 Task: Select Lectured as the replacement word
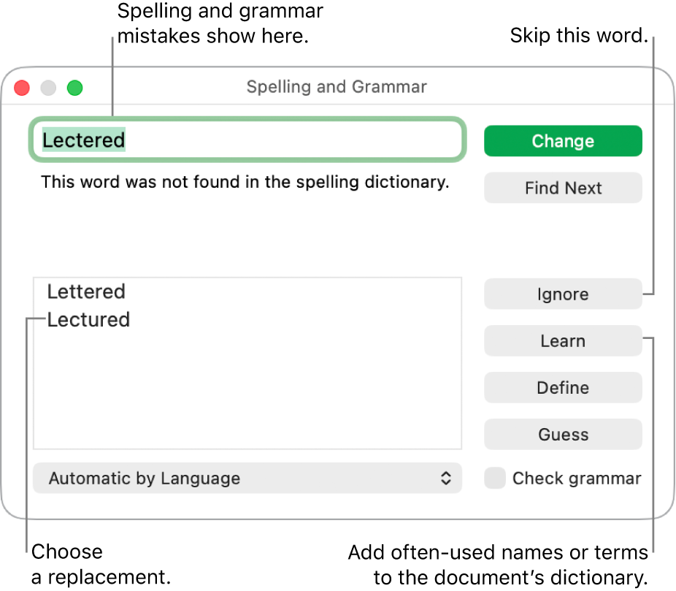tap(88, 319)
